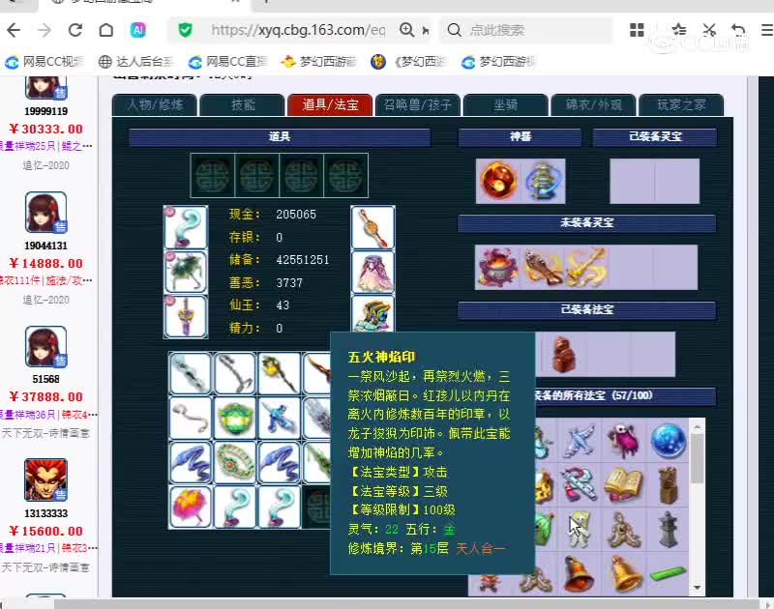Select the golden ribbon 灵宝 icon
The width and height of the screenshot is (774, 609).
(586, 267)
